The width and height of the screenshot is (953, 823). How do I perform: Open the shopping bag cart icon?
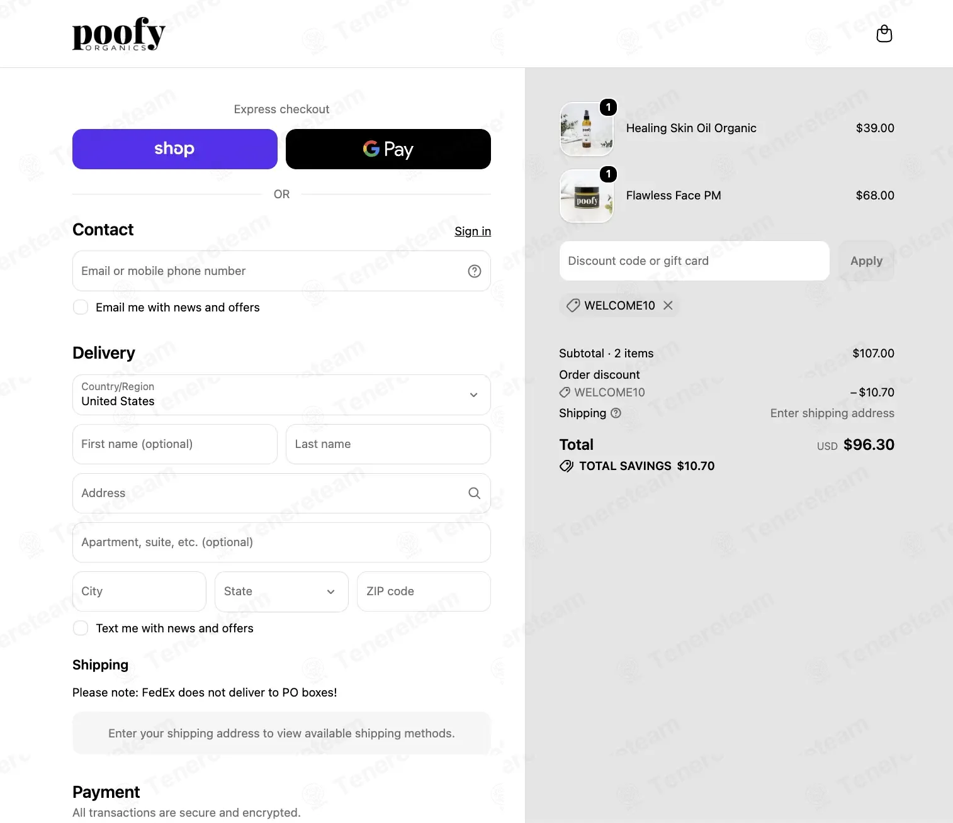(x=884, y=33)
